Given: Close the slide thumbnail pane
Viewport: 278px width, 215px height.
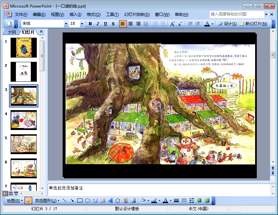Looking at the screenshot, I should click(x=41, y=31).
